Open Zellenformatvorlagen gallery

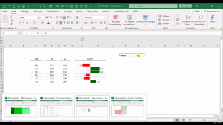tap(145, 20)
